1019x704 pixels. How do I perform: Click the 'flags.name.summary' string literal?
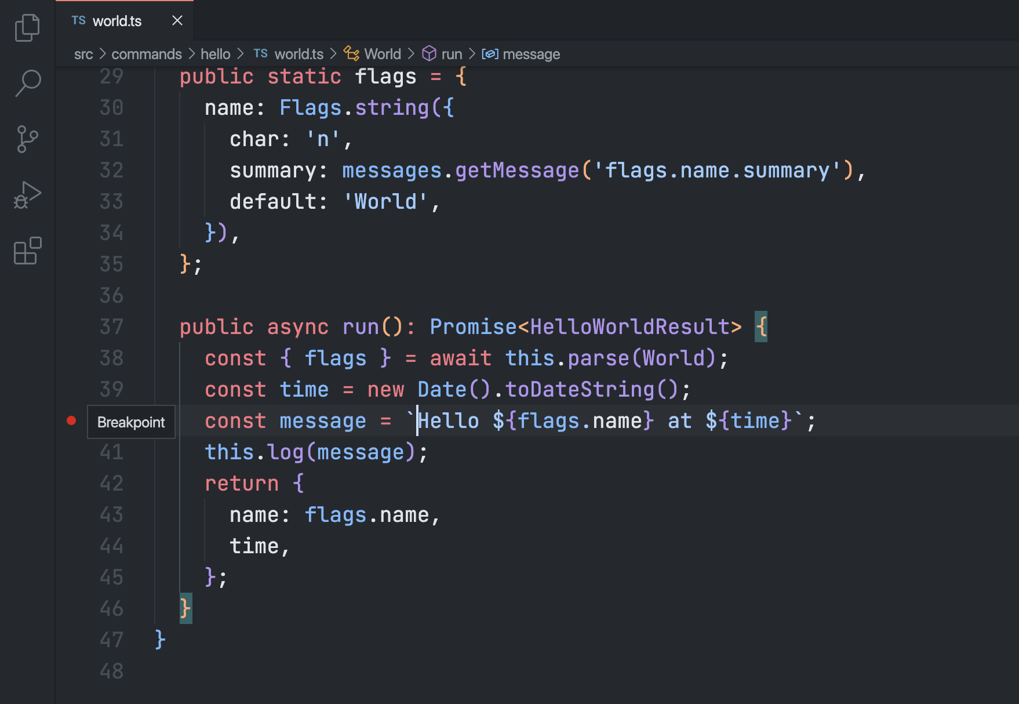(717, 170)
